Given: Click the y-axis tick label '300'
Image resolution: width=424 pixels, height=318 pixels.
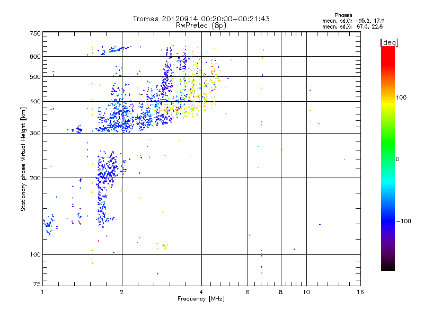Looking at the screenshot, I should coord(35,134).
